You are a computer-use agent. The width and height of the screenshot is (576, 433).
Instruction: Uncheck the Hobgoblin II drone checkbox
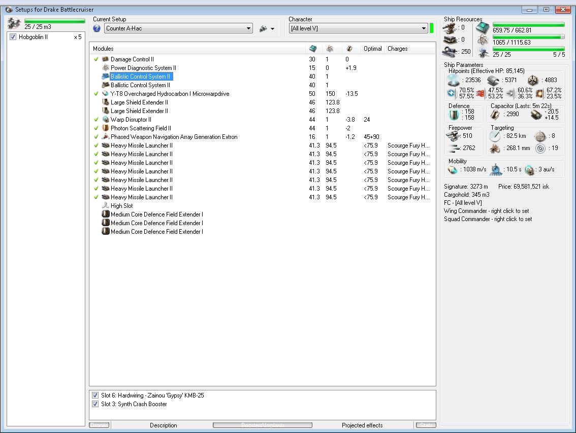13,37
